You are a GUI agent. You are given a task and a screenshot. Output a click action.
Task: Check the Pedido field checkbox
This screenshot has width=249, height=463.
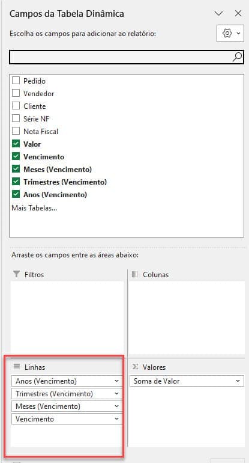pyautogui.click(x=16, y=81)
